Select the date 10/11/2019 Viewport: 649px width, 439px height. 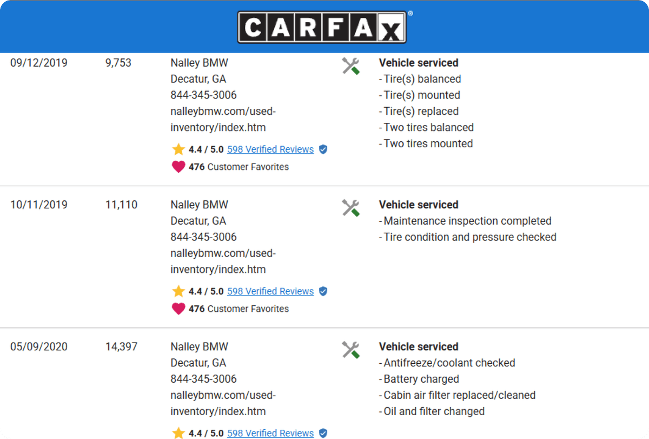(39, 205)
